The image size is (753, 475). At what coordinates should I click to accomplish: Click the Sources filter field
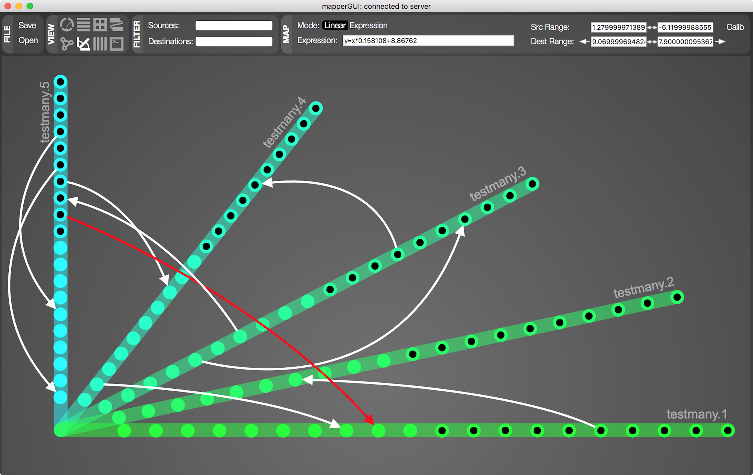(x=234, y=26)
